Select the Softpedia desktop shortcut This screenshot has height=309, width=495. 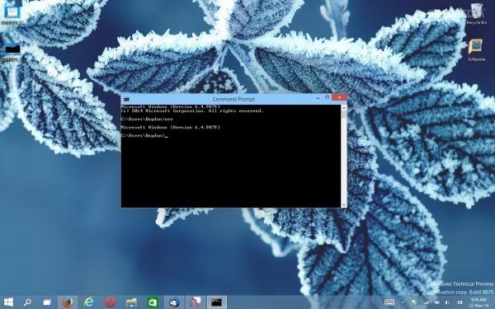476,50
